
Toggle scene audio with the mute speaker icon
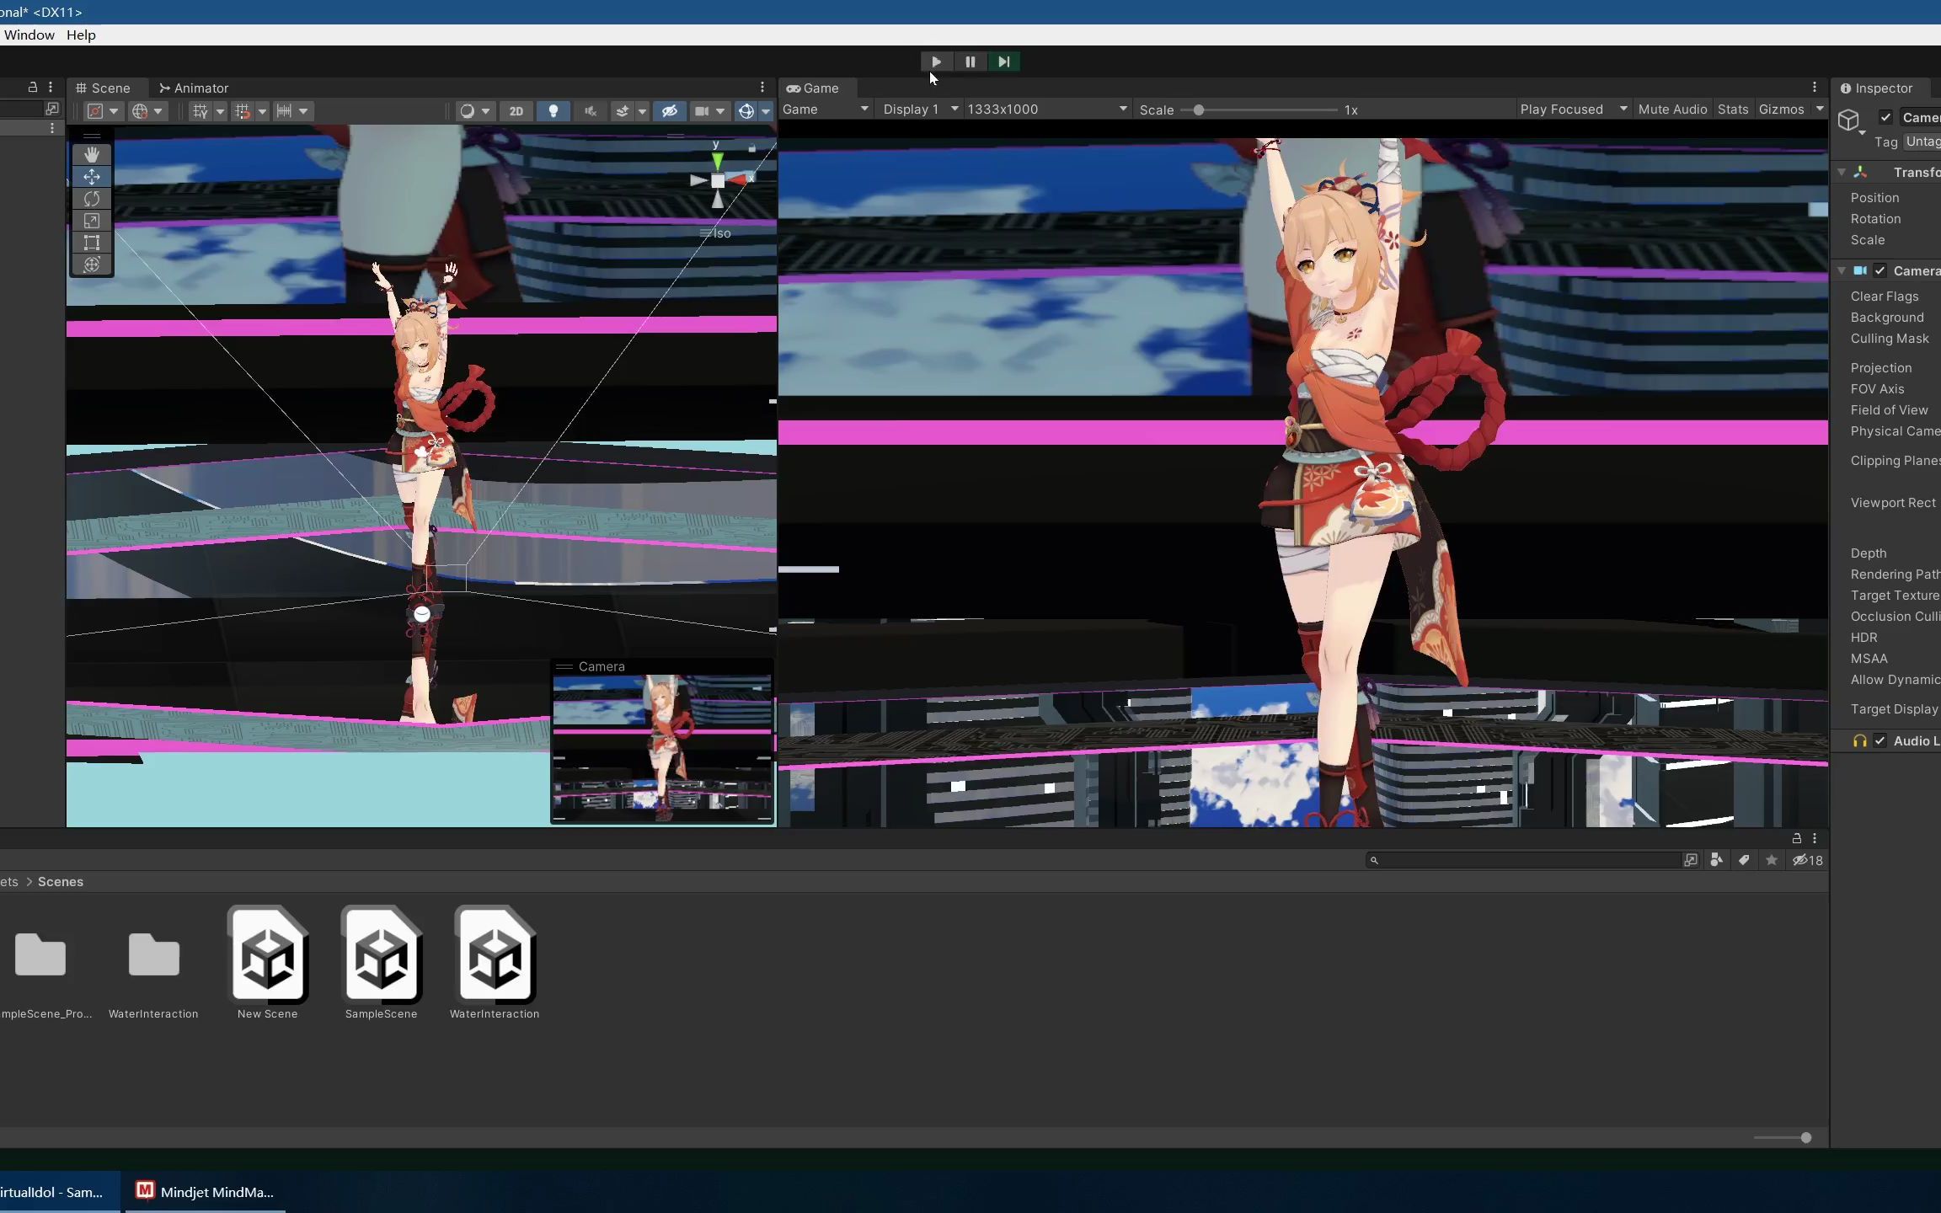(591, 110)
